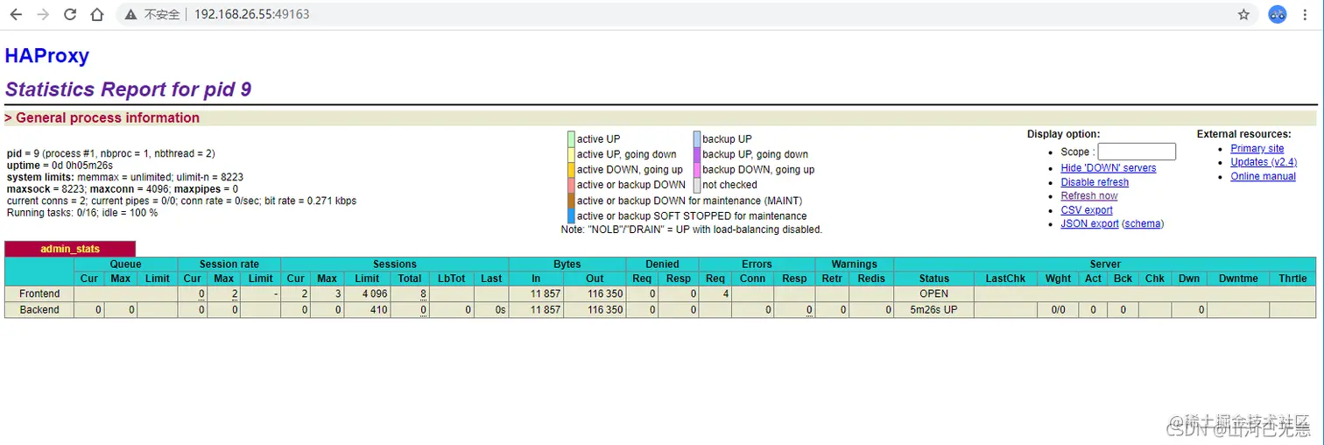This screenshot has height=445, width=1324.
Task: Click the Backend row label
Action: point(39,309)
